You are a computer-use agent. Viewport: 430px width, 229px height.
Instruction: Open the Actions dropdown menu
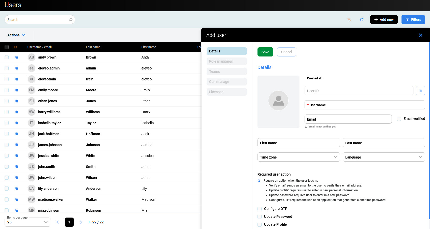[16, 35]
